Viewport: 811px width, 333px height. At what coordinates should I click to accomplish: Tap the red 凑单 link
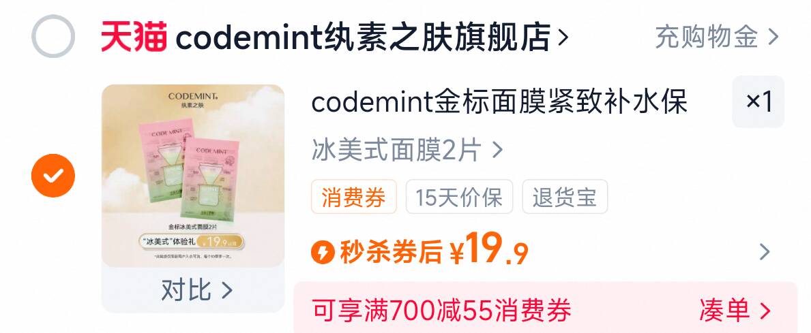point(735,310)
